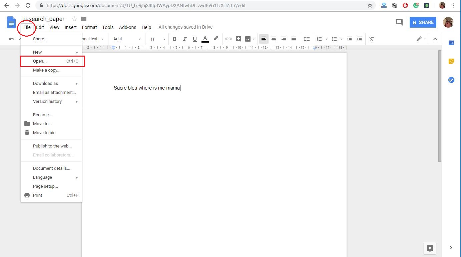
Task: Select center align
Action: 274,39
